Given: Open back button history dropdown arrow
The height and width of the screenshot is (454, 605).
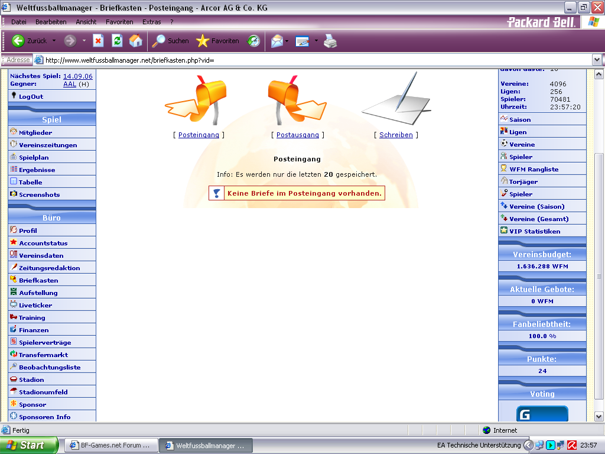Looking at the screenshot, I should click(x=54, y=41).
